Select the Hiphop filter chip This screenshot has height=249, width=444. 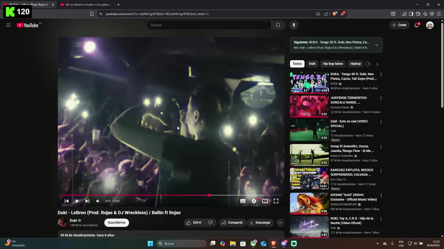(356, 64)
